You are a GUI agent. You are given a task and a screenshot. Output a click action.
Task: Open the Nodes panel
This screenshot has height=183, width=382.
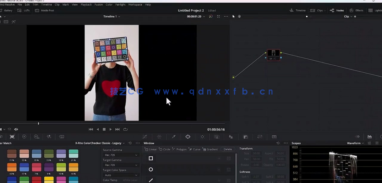coord(337,10)
